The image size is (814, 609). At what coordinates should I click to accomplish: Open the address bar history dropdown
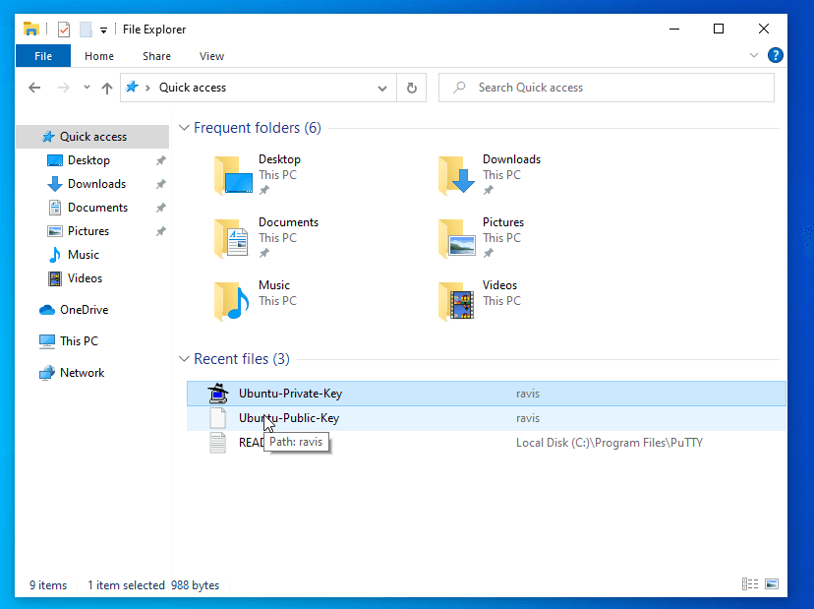pos(382,88)
